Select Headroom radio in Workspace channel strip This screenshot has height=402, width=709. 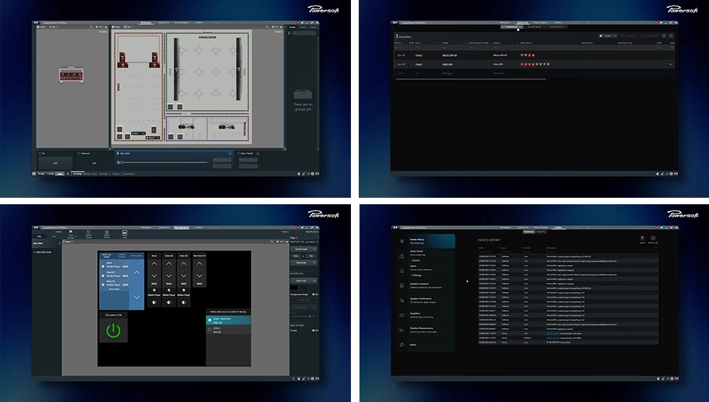click(x=79, y=153)
